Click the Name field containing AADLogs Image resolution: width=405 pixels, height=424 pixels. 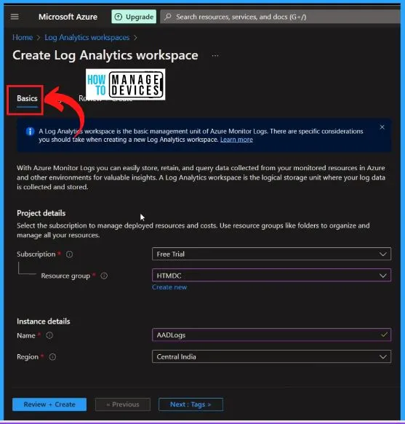(271, 335)
